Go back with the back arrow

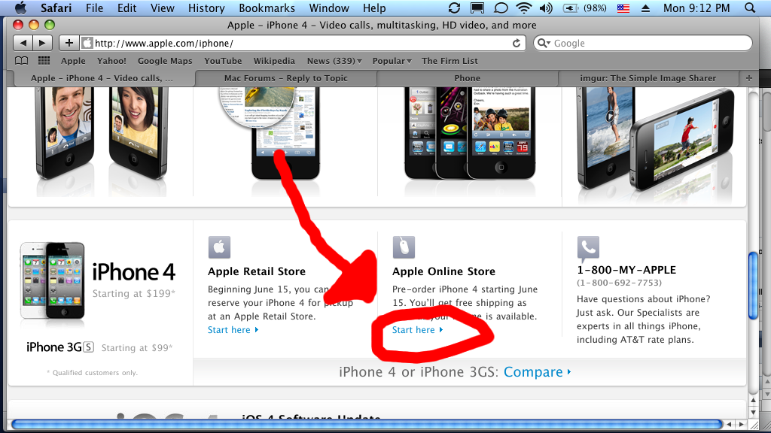pos(23,43)
